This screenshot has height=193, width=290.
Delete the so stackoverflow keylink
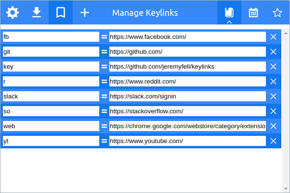click(x=273, y=111)
